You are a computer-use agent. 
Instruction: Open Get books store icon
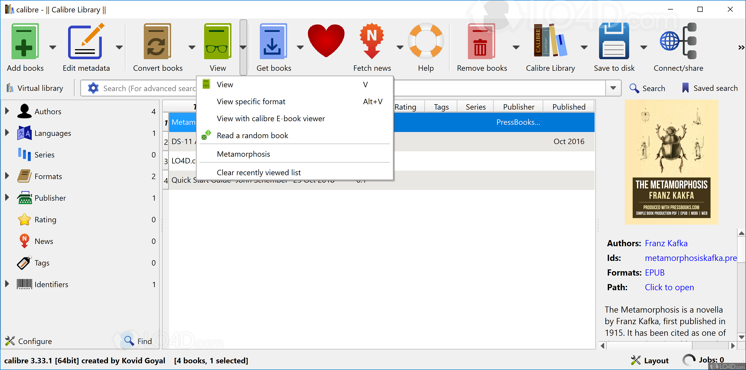click(273, 42)
